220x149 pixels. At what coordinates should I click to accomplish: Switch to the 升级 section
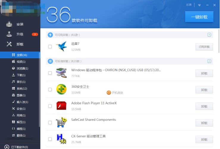click(20, 34)
